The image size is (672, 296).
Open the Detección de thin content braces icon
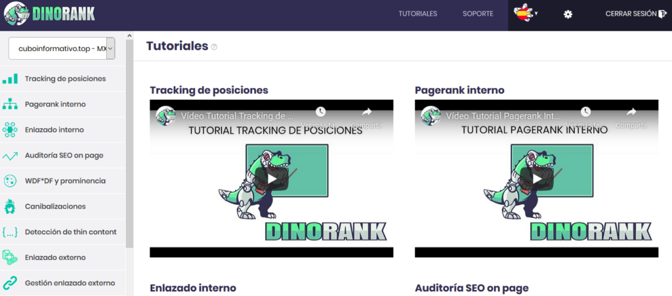coord(10,232)
